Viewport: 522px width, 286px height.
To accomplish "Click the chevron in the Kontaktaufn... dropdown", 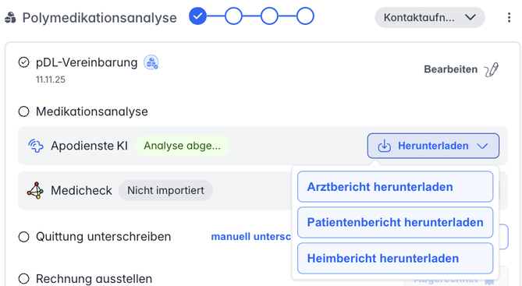I will [x=471, y=17].
